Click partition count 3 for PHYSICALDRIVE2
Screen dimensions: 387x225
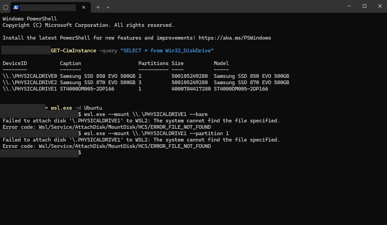140,82
